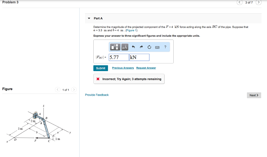Open Previous Answers

point(123,68)
